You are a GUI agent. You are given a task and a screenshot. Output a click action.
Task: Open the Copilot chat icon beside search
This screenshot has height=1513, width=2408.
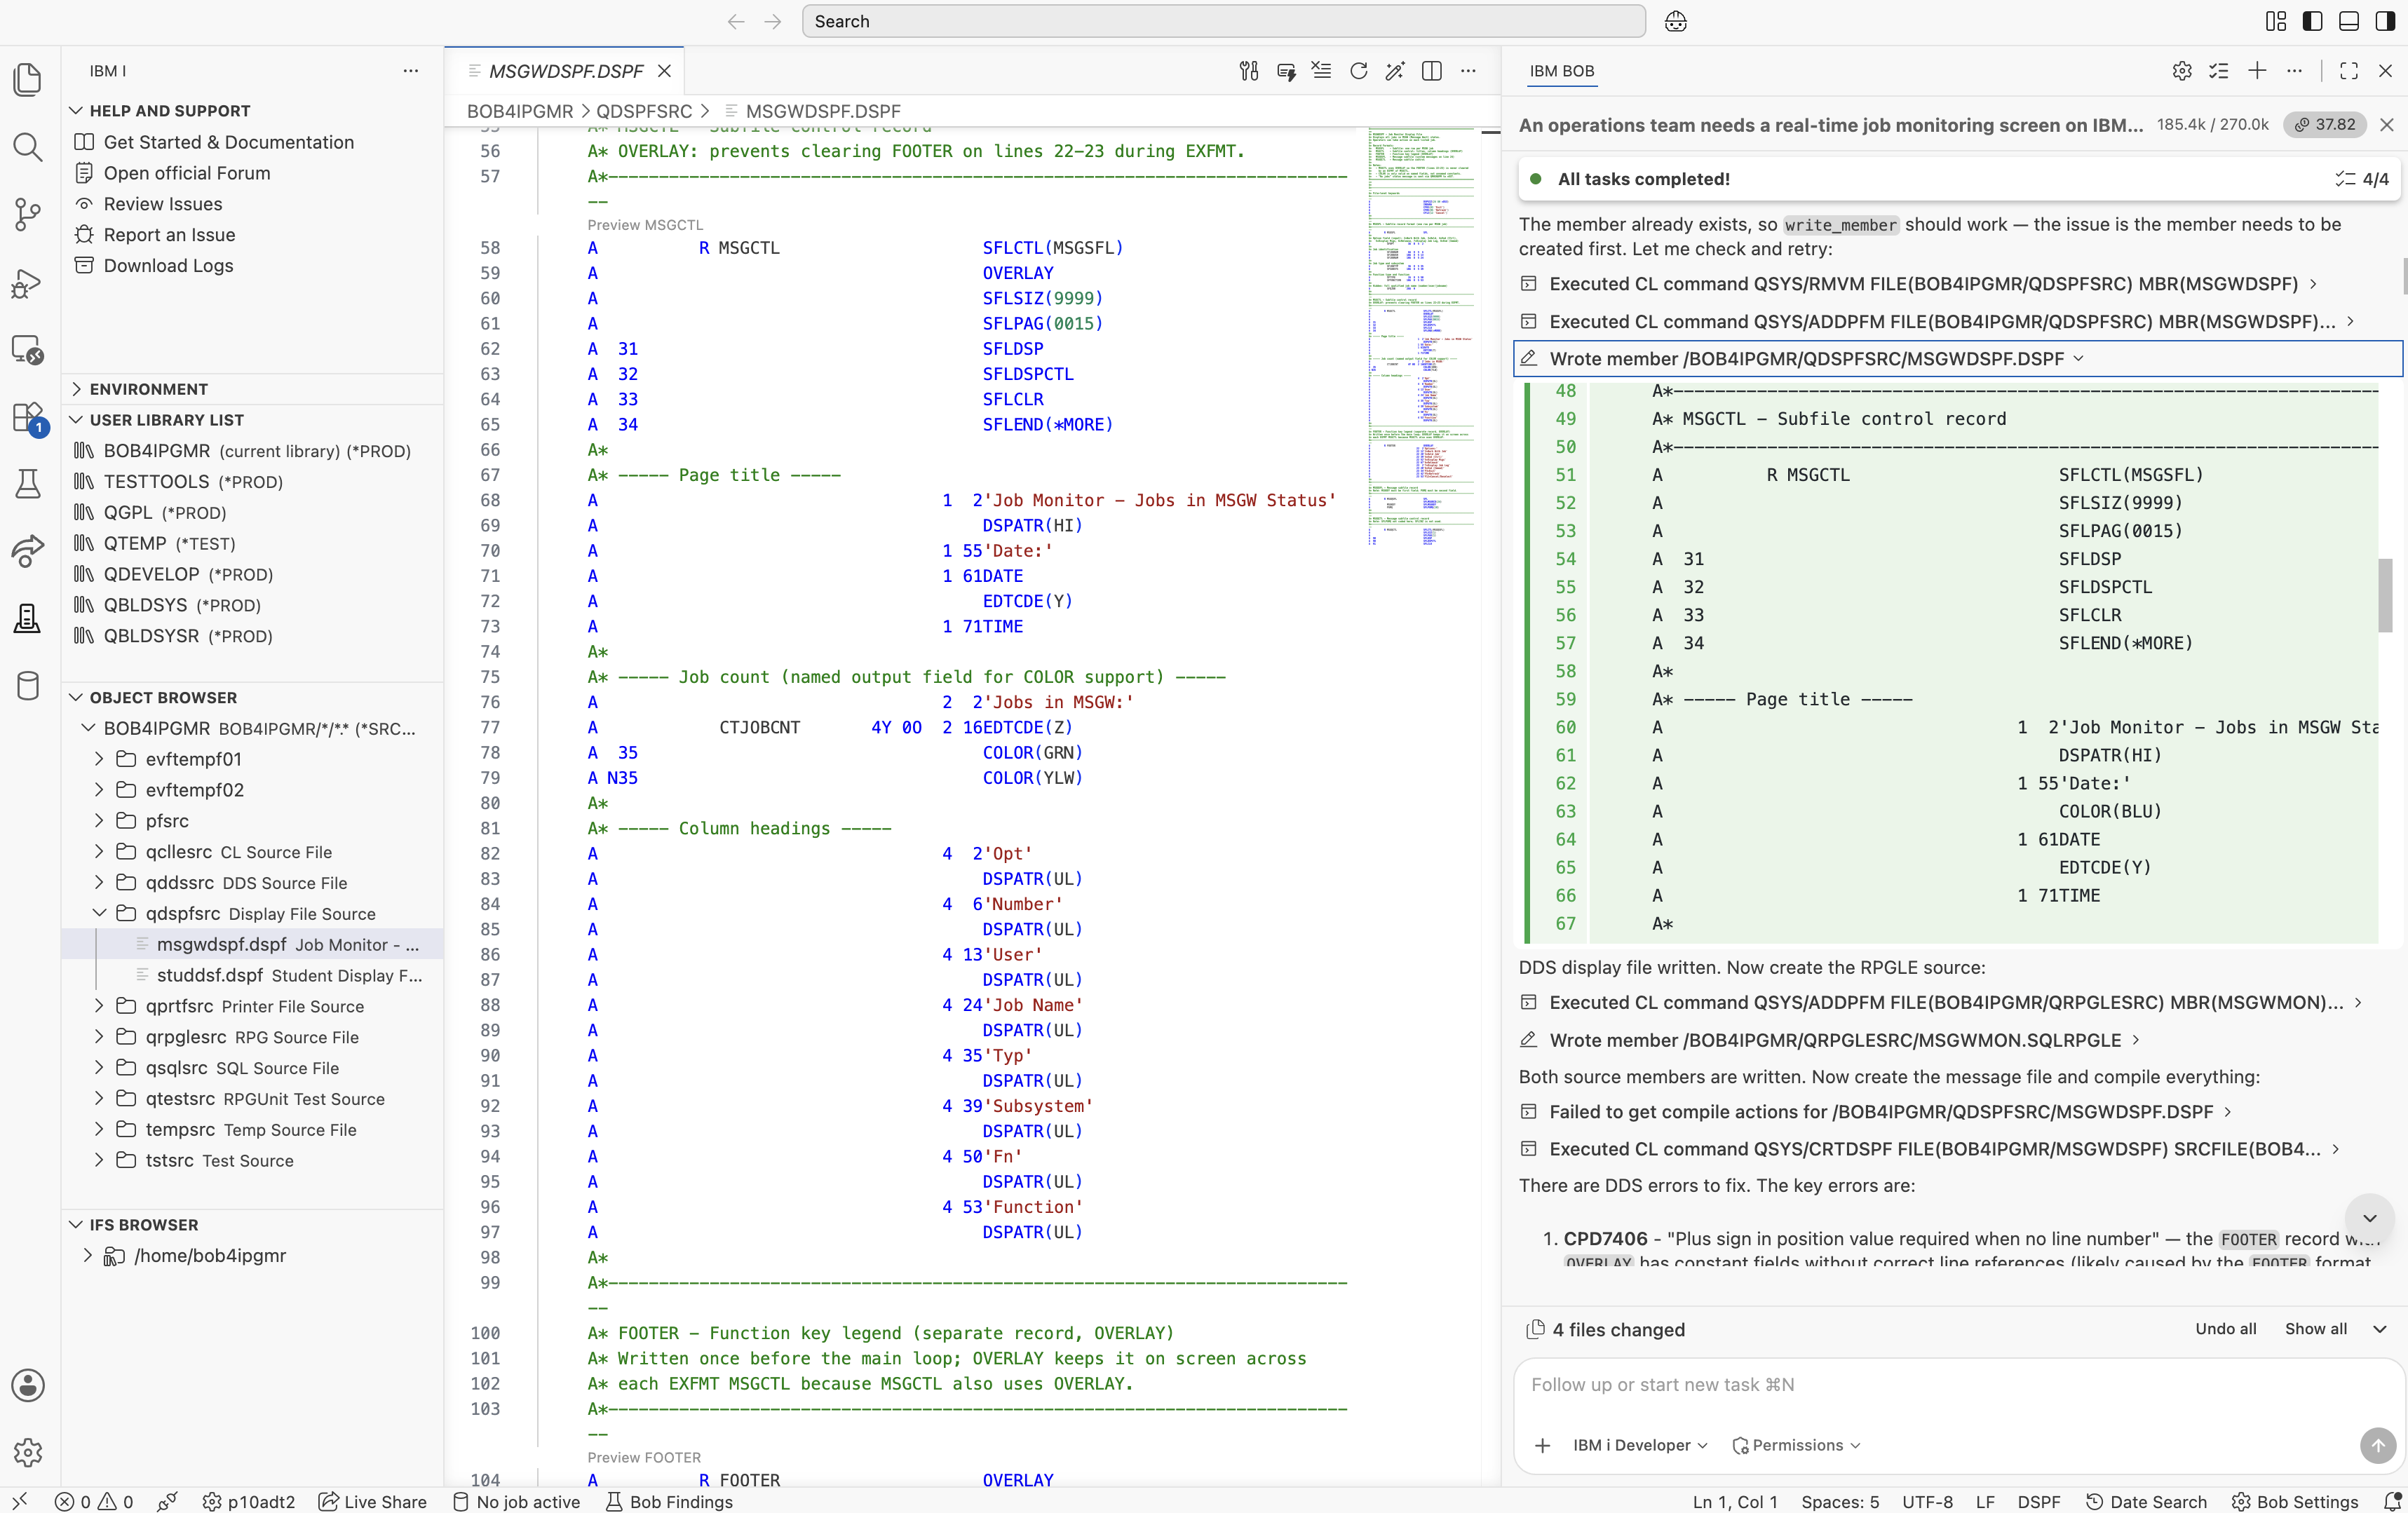(1676, 21)
